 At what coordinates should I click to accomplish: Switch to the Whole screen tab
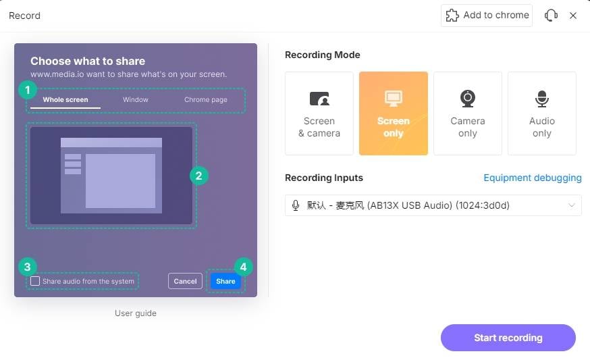65,100
